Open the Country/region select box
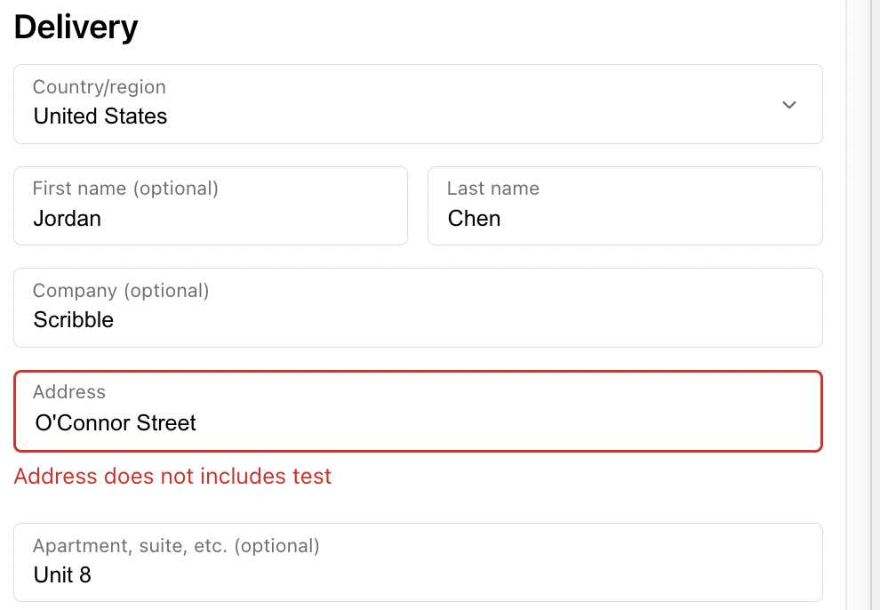 tap(418, 104)
